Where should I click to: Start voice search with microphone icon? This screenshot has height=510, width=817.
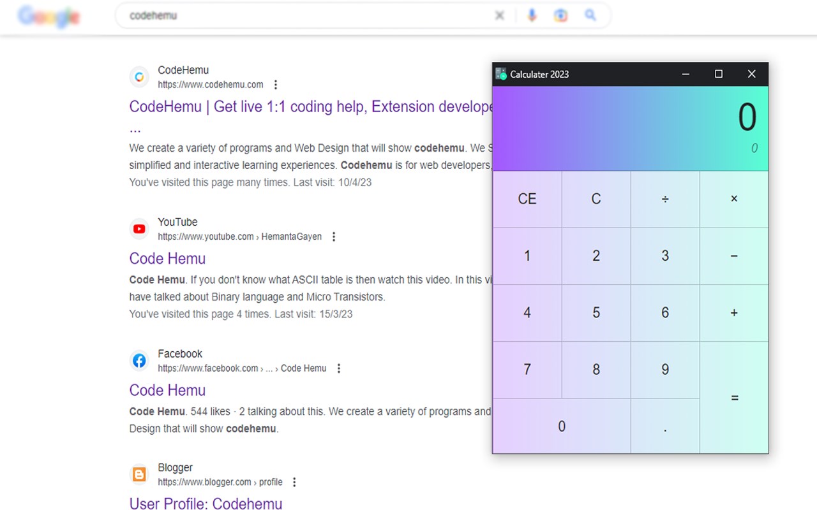(x=532, y=15)
